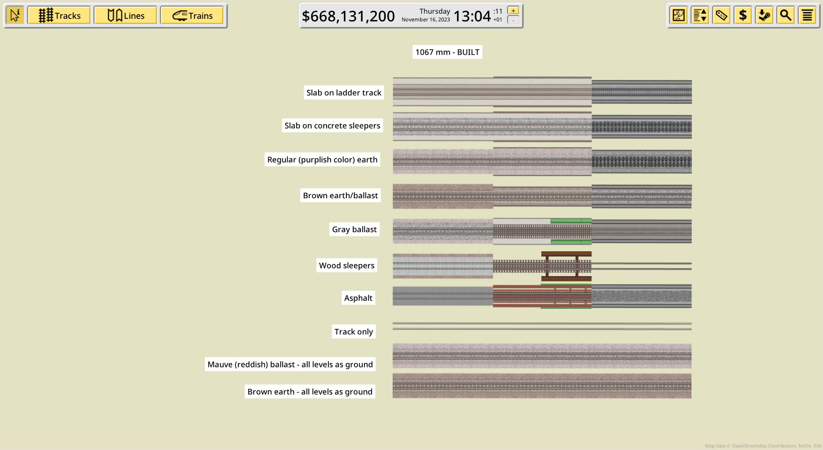Open the Tracks menu
Screen dimensions: 823x450
[x=59, y=15]
